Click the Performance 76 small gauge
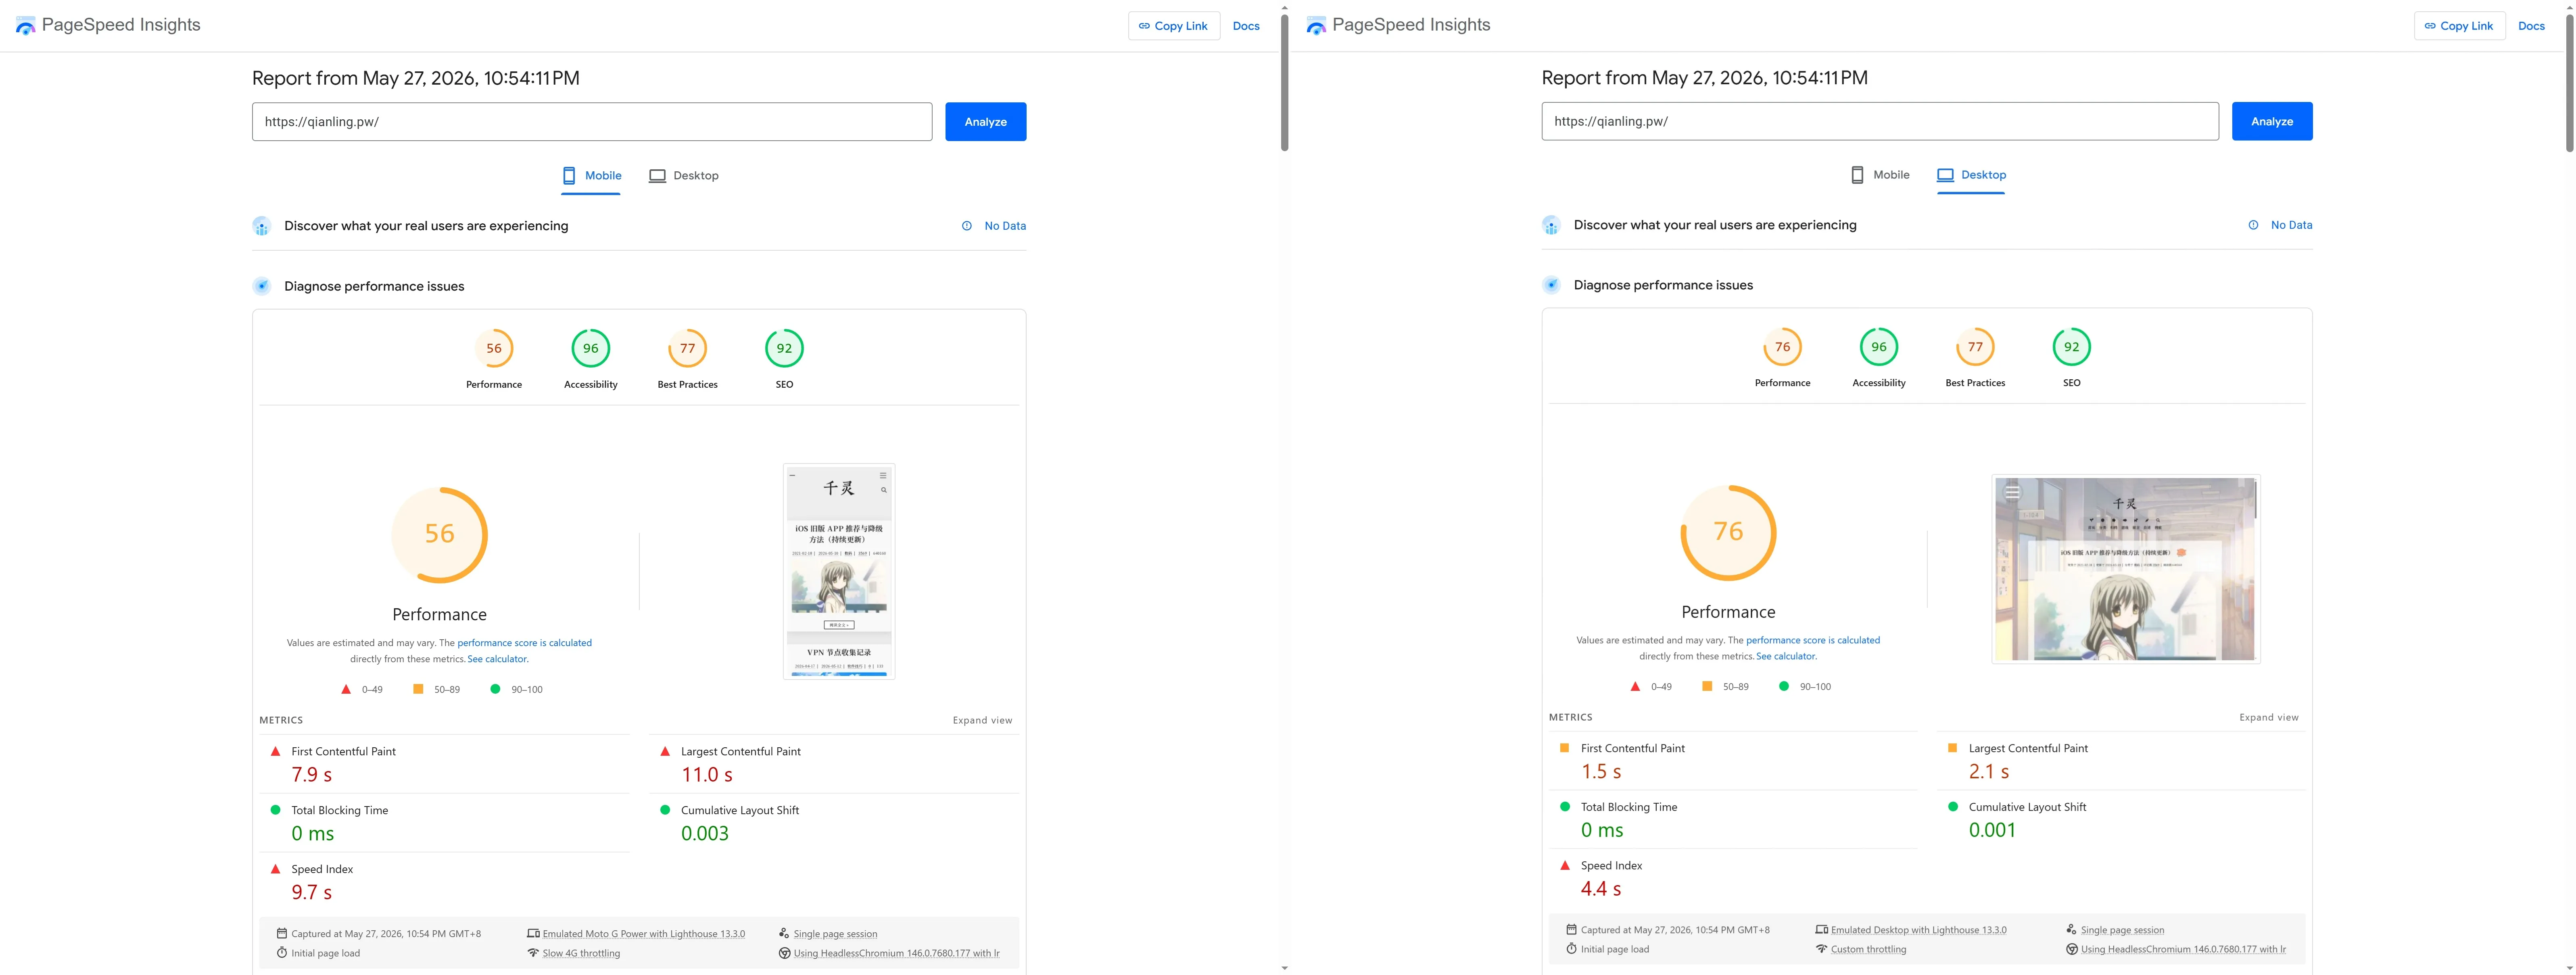The image size is (2576, 975). coord(1782,347)
